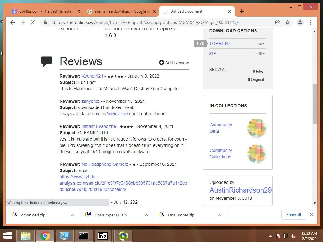The width and height of the screenshot is (323, 242).
Task: Close the Untitled Document tab
Action: coord(230,11)
